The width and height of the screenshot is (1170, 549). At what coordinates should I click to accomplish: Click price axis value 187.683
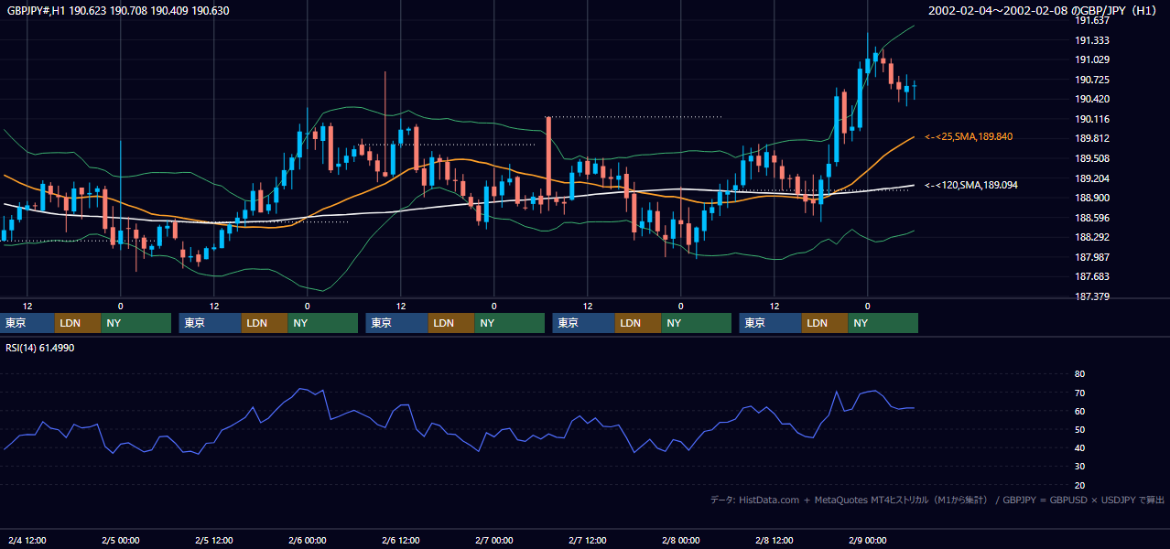(x=1092, y=276)
